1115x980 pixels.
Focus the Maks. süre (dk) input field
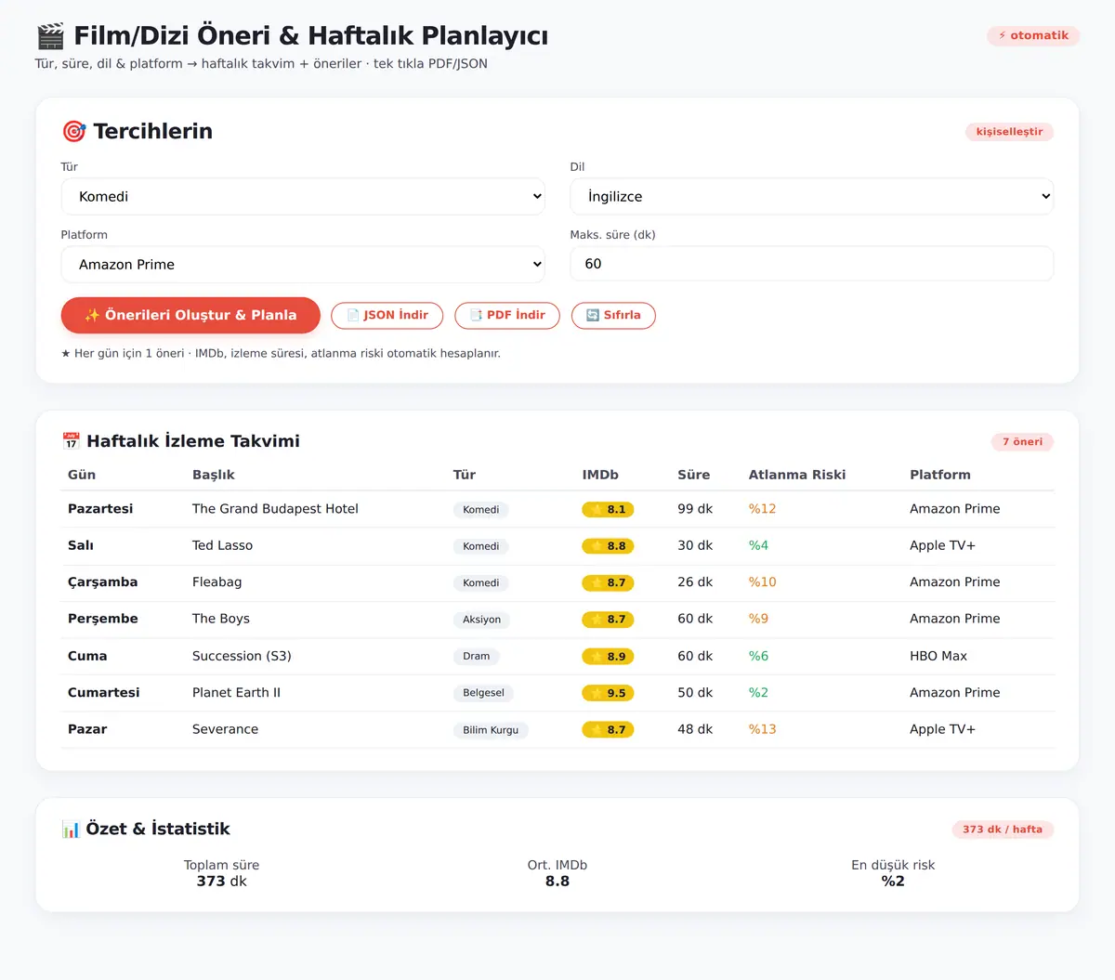[812, 264]
